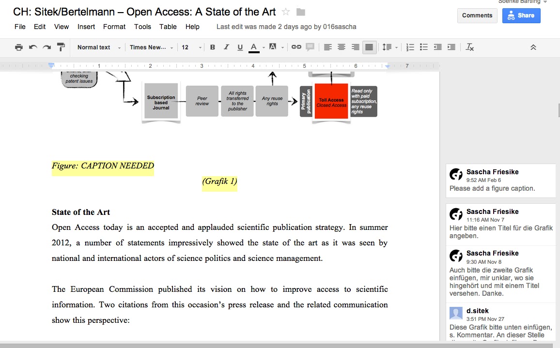The image size is (560, 348).
Task: Click d.sitek's avatar thumbnail
Action: (x=456, y=313)
